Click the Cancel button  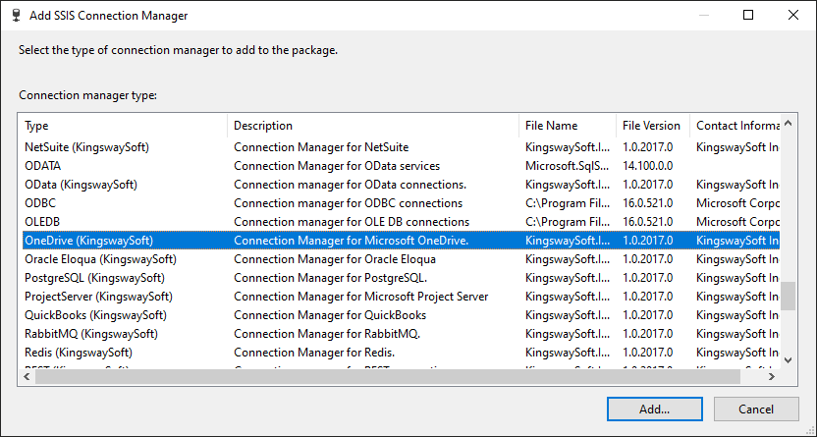(x=756, y=409)
